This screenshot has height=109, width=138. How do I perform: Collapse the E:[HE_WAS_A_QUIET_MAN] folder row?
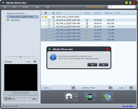43,17
